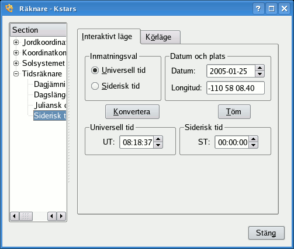Decrease the ST time with down arrow

254,145
